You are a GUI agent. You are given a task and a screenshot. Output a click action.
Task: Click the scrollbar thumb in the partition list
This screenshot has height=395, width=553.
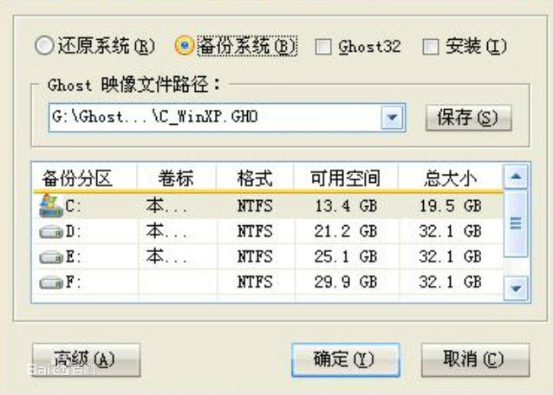[516, 223]
